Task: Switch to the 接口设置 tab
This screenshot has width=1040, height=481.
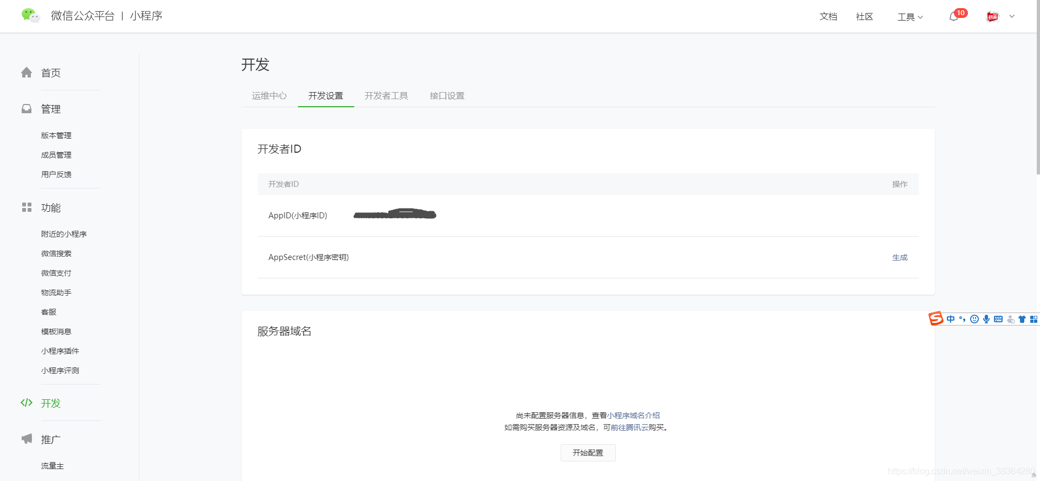Action: point(447,96)
